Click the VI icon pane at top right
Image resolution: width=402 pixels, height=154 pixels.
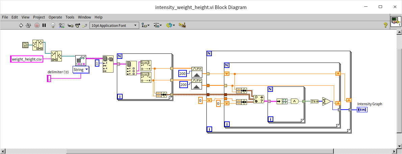tap(395, 21)
